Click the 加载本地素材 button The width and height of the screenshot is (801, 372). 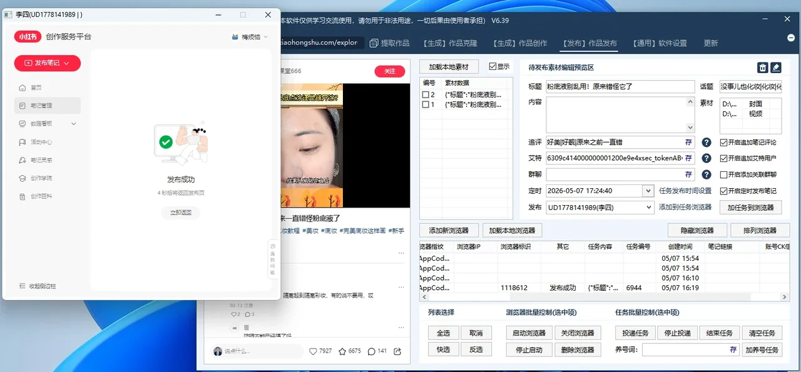coord(449,67)
